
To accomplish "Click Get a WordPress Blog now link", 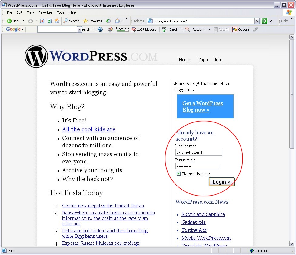I will (203, 106).
